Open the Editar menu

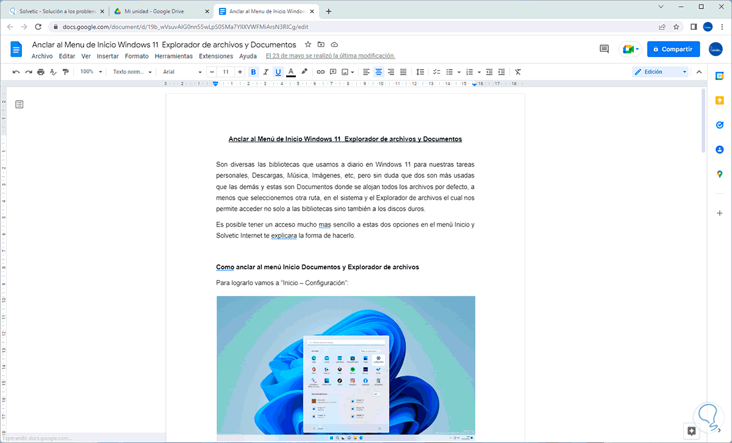point(67,56)
